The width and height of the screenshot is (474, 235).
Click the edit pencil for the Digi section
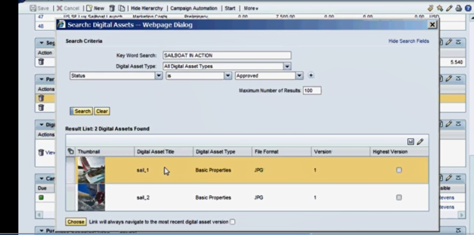(x=449, y=124)
